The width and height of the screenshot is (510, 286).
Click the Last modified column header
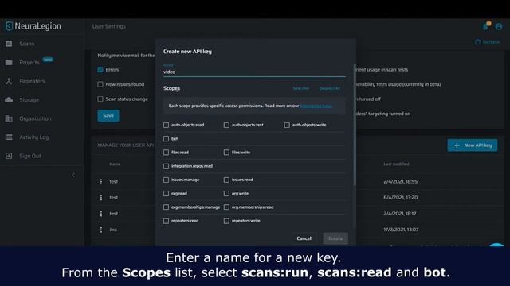coord(396,164)
